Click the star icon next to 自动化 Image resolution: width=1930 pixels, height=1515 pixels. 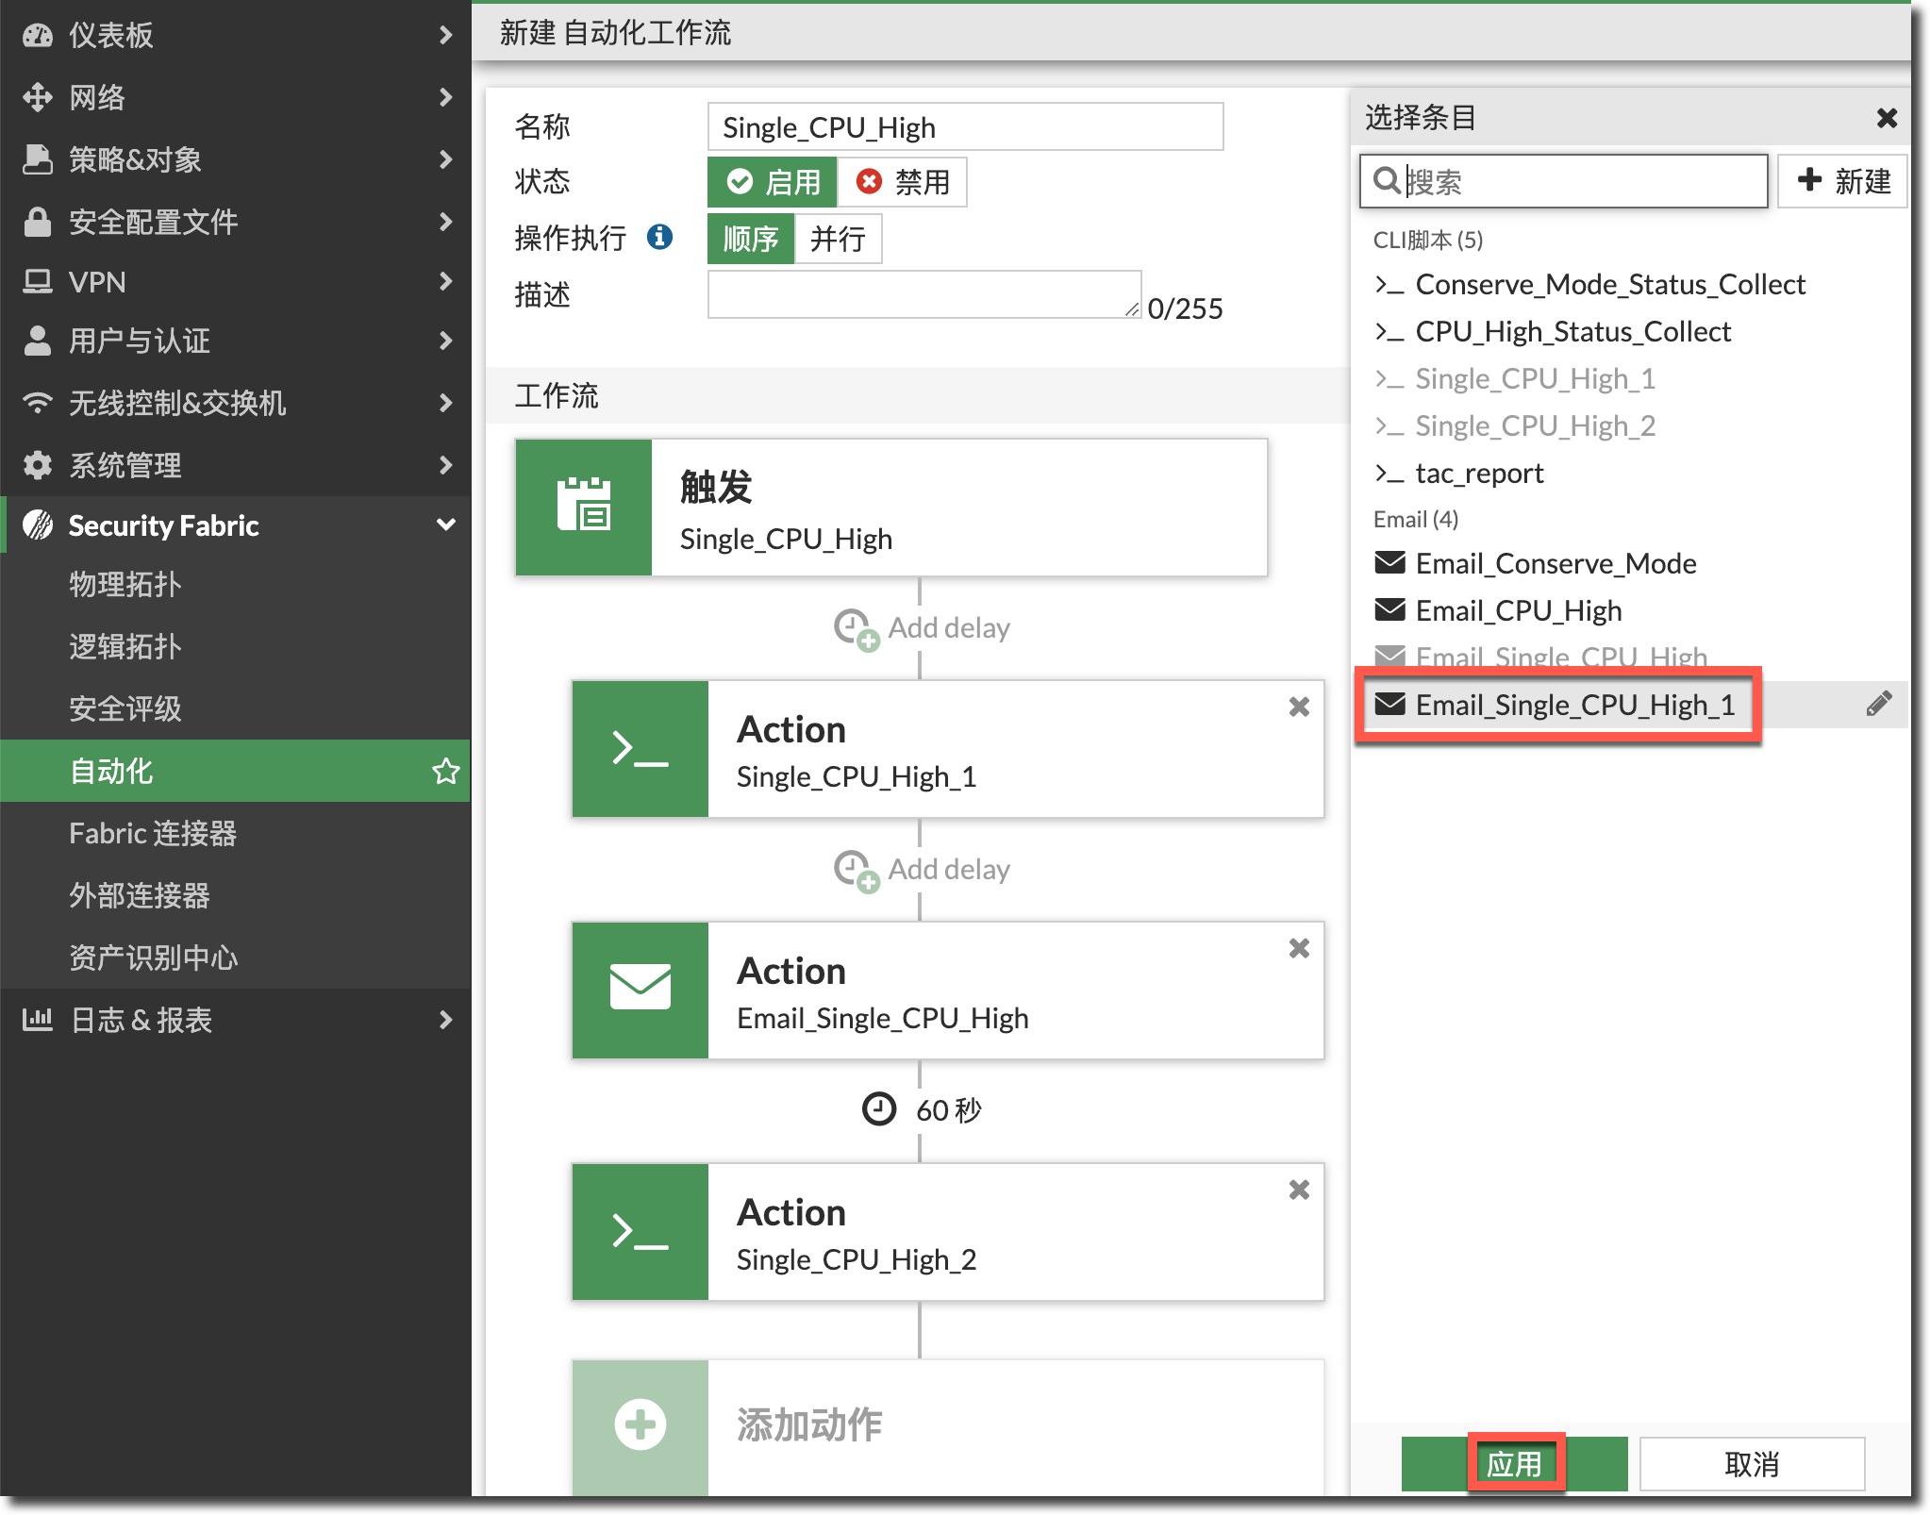point(445,771)
